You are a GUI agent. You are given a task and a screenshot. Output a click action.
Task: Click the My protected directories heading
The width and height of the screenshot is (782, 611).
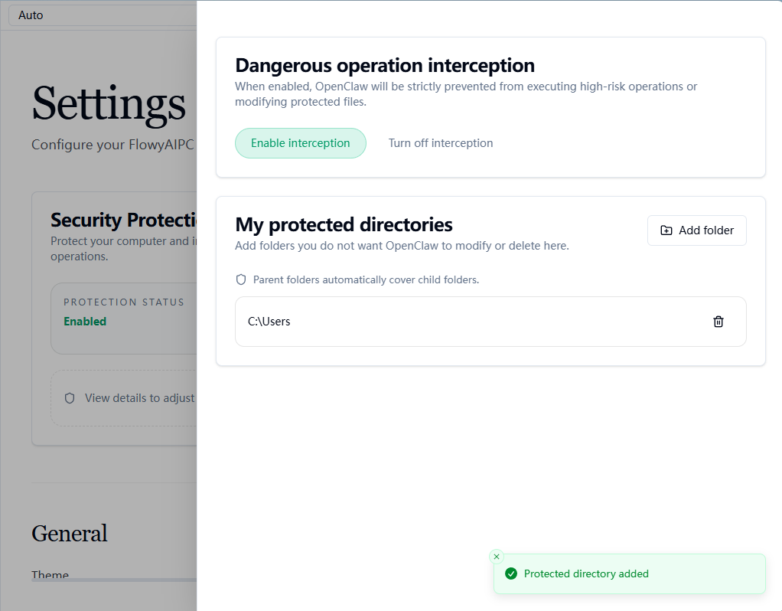click(344, 224)
